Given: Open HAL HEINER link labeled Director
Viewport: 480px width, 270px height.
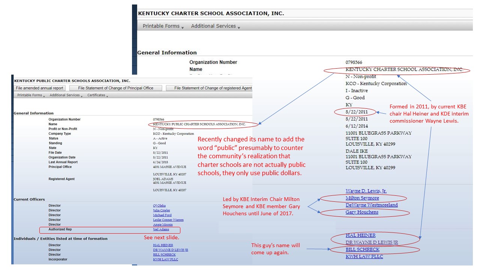Looking at the screenshot, I should pyautogui.click(x=163, y=245).
